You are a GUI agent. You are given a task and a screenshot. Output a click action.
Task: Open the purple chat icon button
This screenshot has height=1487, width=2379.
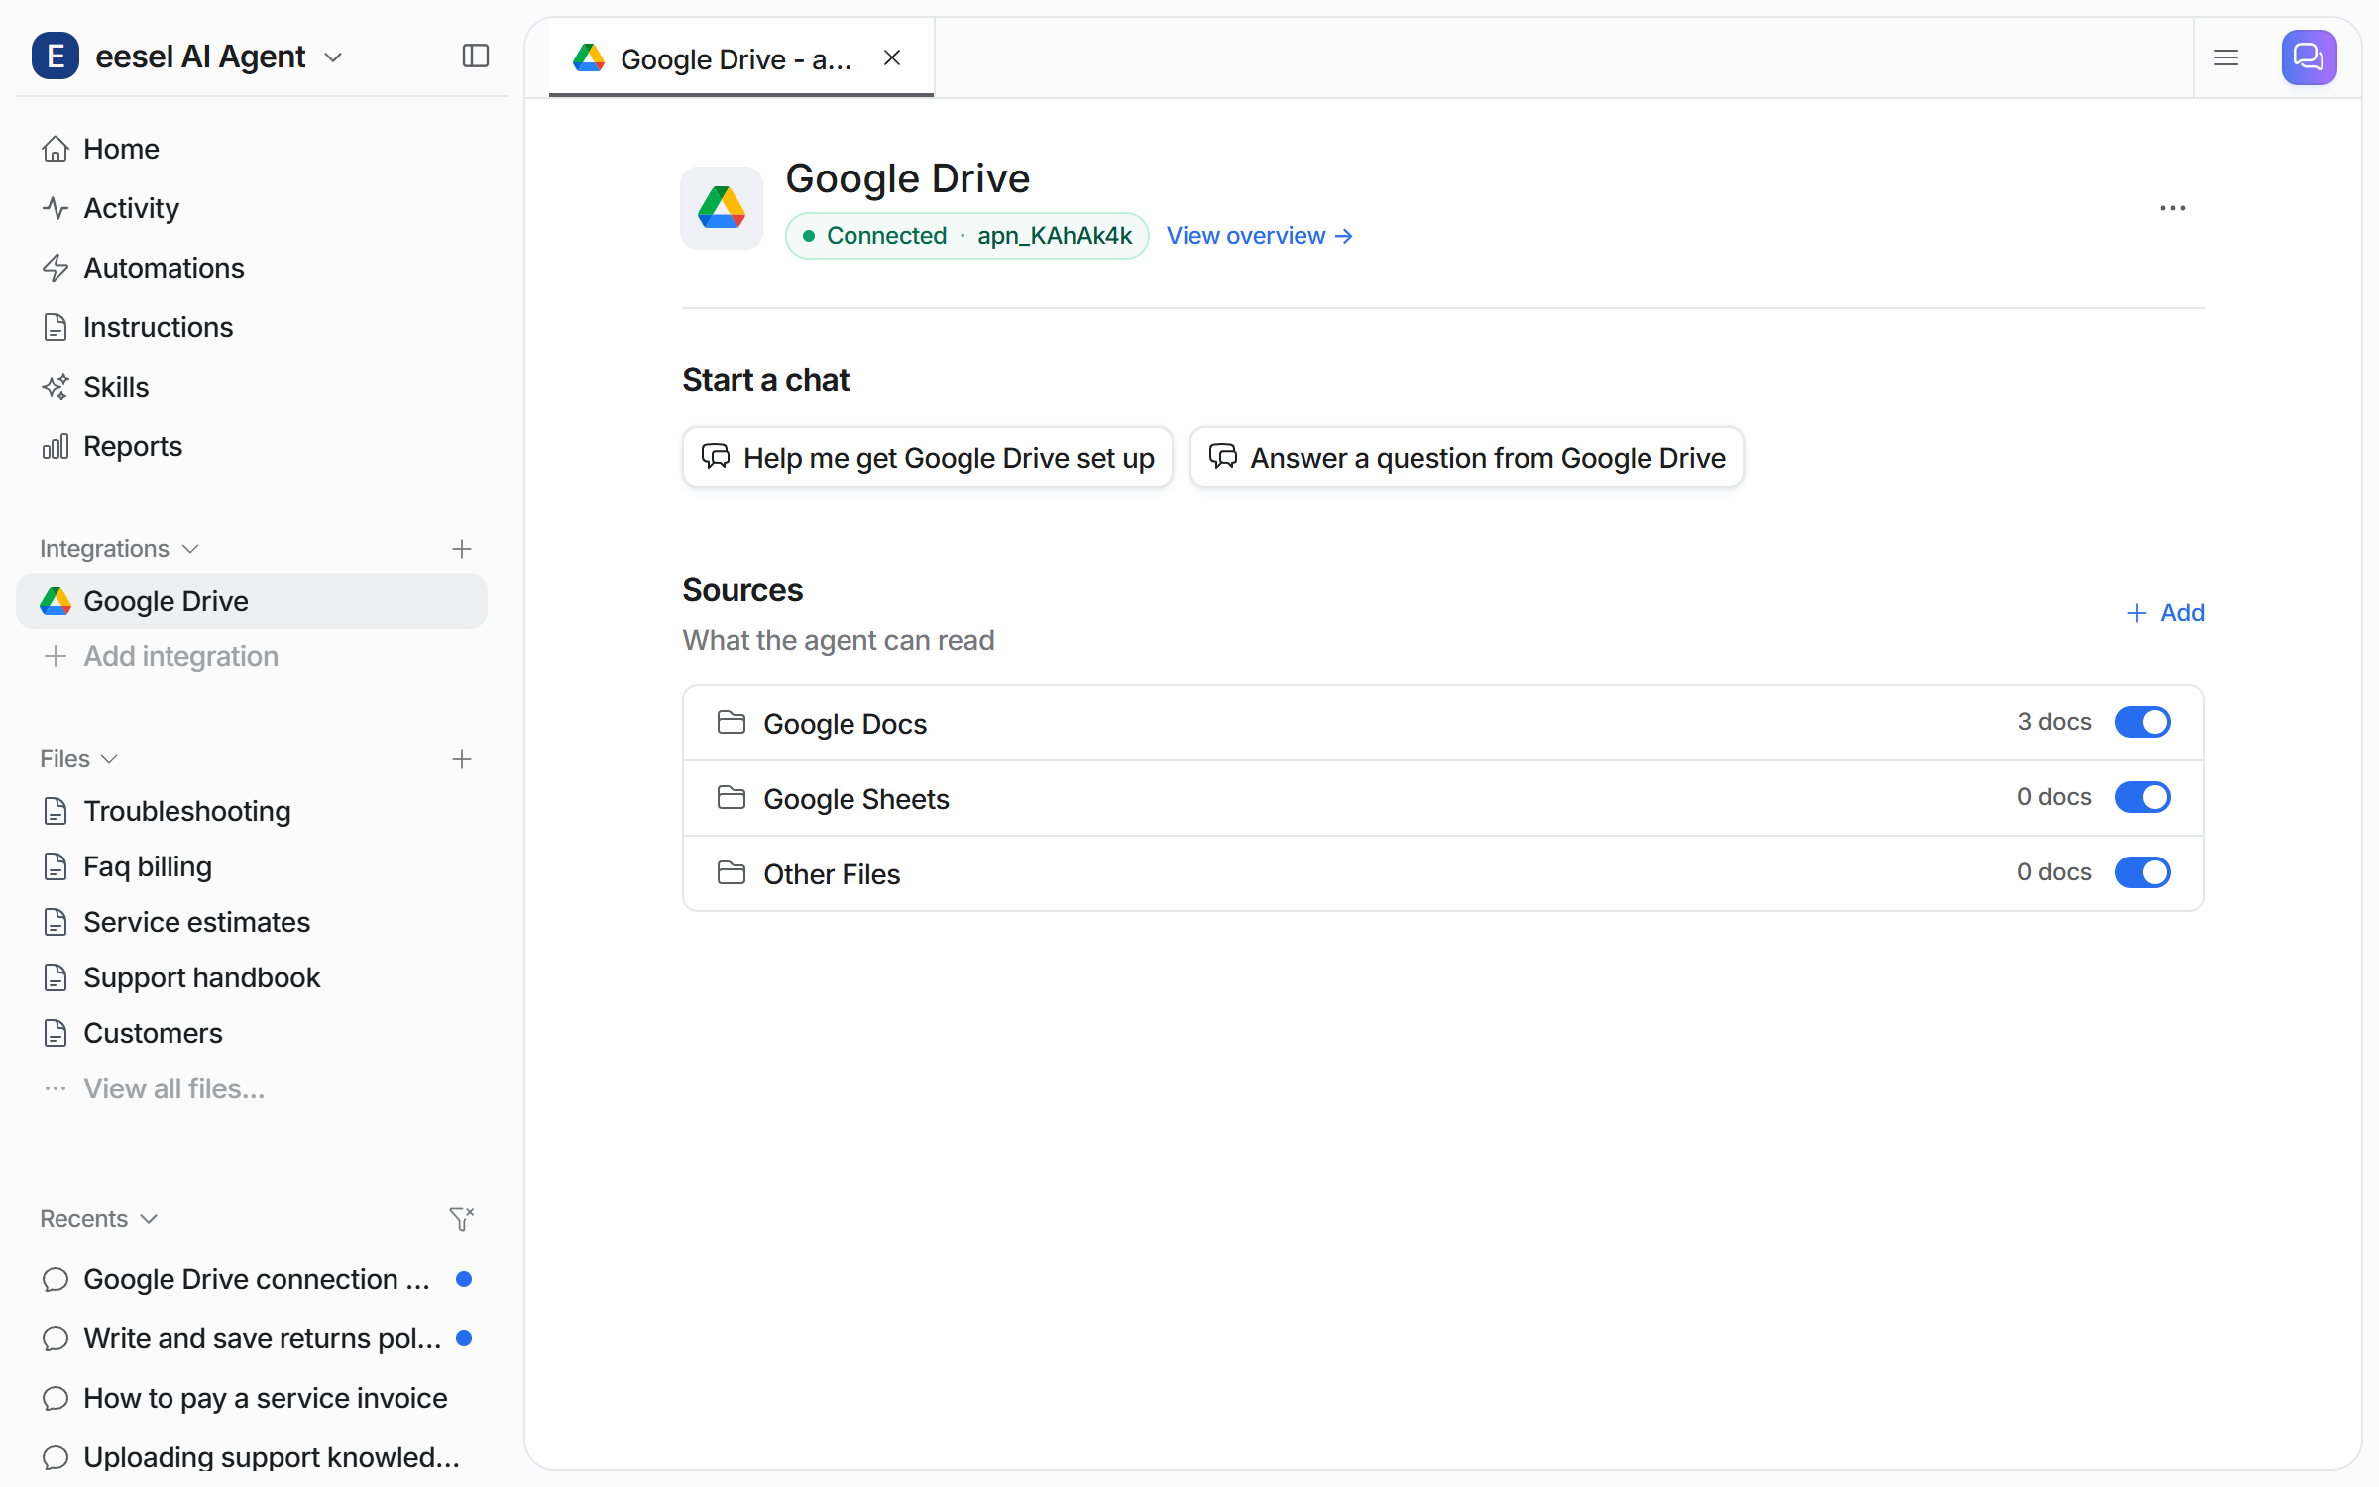2309,57
